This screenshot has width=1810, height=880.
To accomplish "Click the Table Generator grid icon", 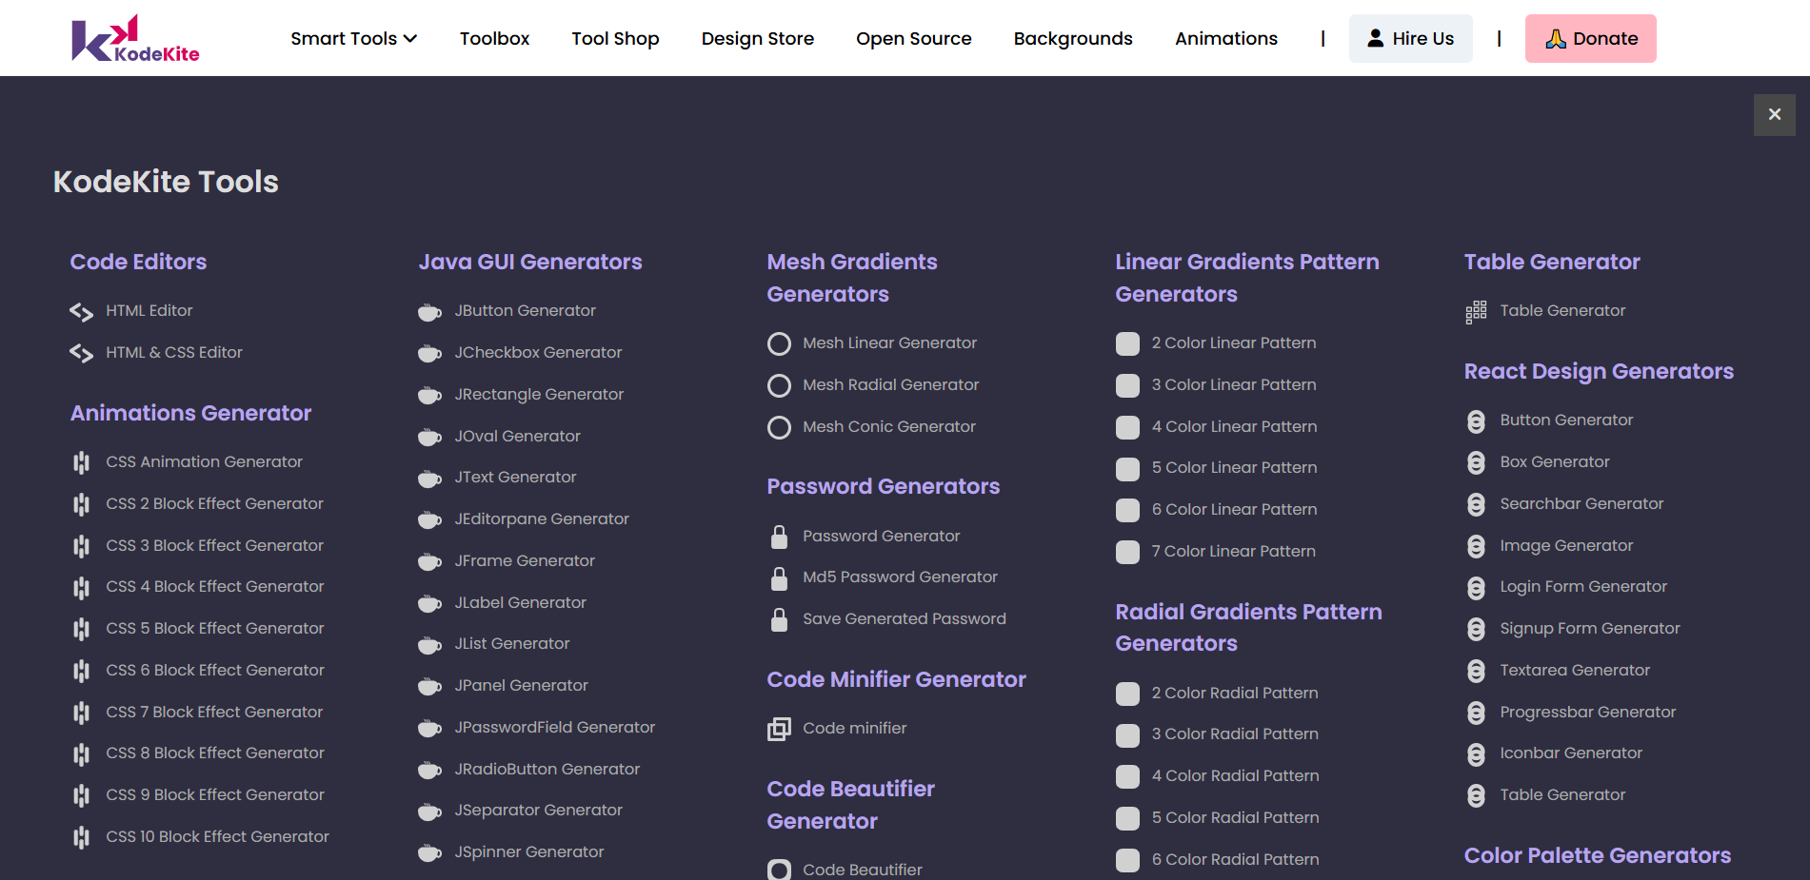I will (1476, 312).
